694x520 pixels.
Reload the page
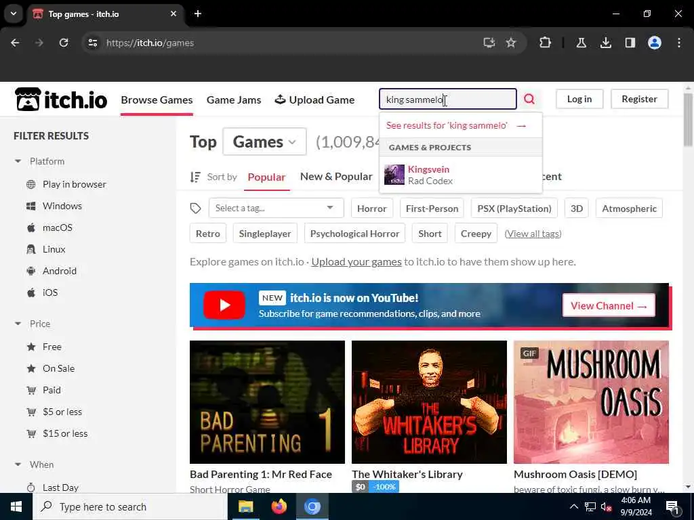pyautogui.click(x=64, y=43)
